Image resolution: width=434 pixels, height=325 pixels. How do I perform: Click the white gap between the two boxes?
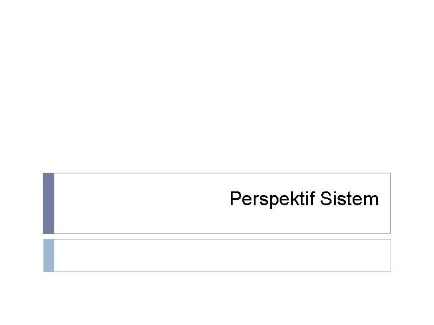click(217, 237)
